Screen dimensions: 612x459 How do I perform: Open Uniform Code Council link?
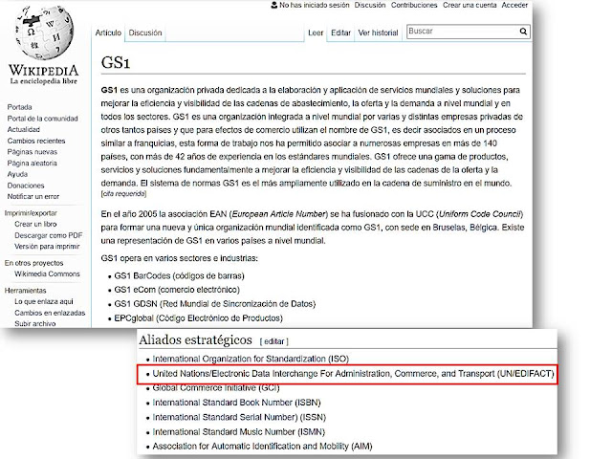pyautogui.click(x=480, y=214)
